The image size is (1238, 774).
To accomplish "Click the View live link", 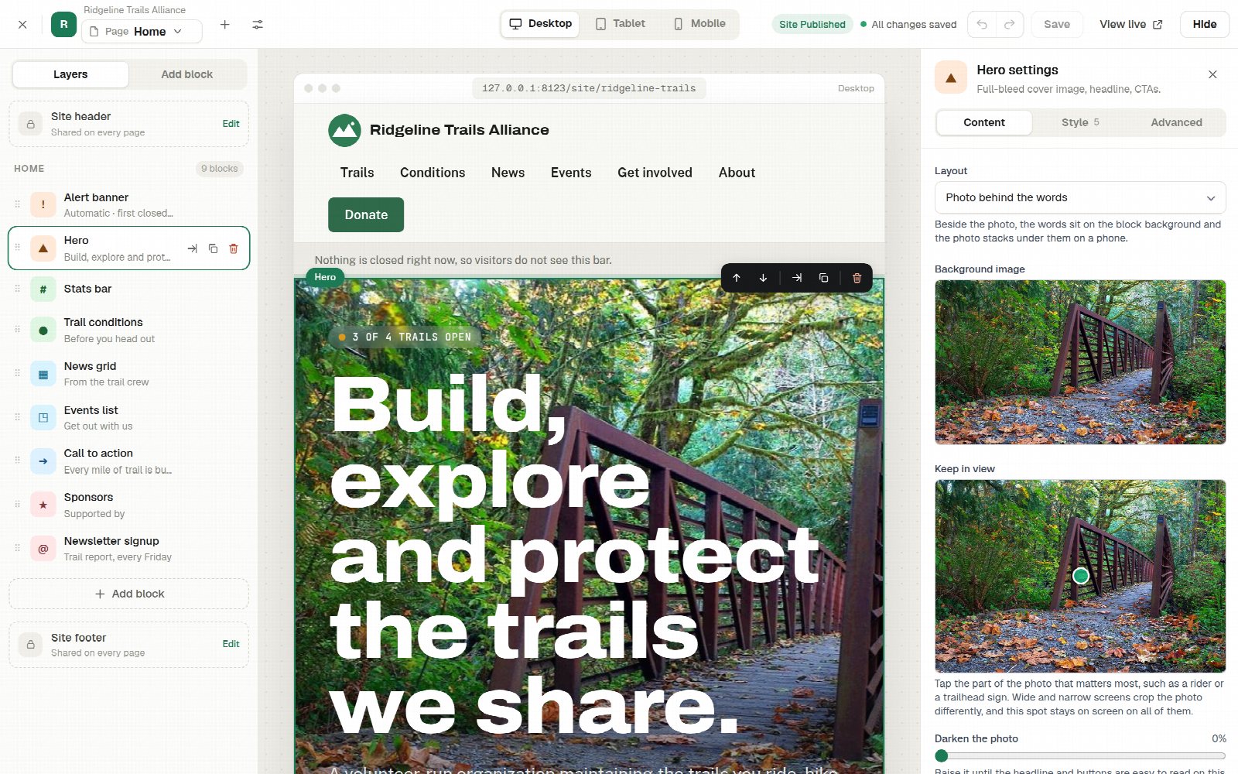I will [1131, 25].
